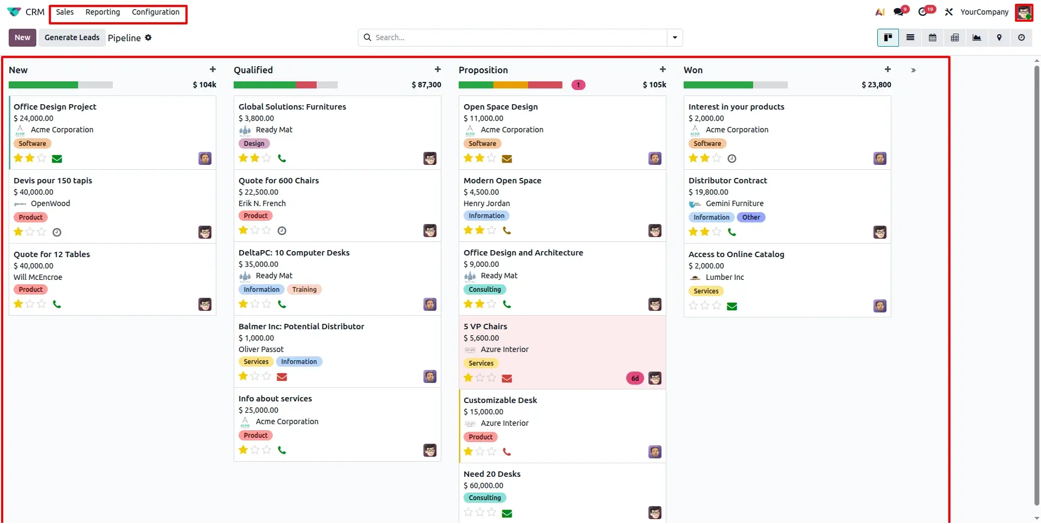
Task: Click assignee avatar on Distributor Contract card
Action: [880, 232]
